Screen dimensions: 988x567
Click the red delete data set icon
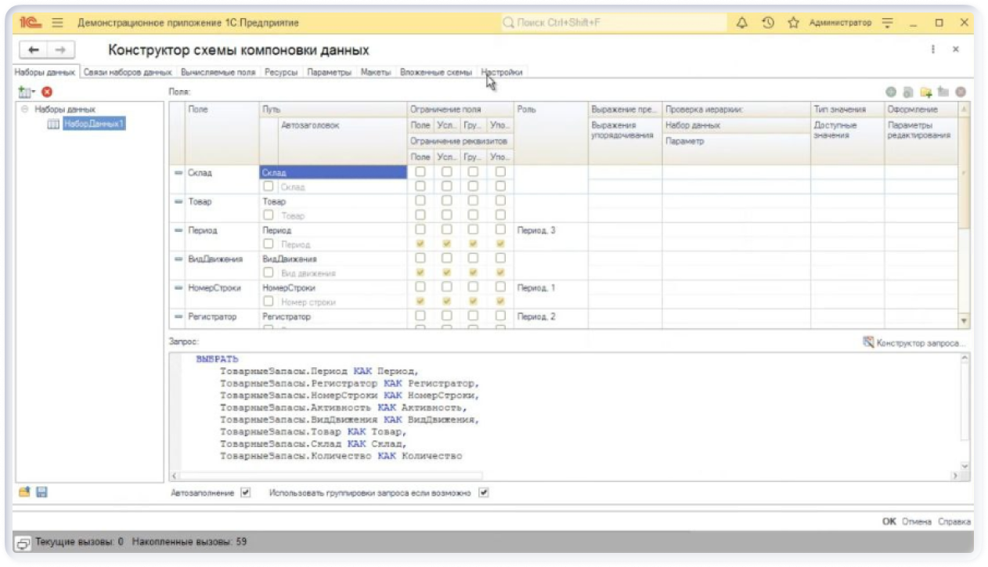pyautogui.click(x=47, y=92)
